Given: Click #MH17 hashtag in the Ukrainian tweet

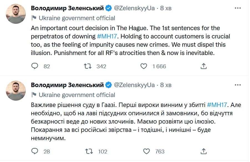Looking at the screenshot, I should click(217, 105).
